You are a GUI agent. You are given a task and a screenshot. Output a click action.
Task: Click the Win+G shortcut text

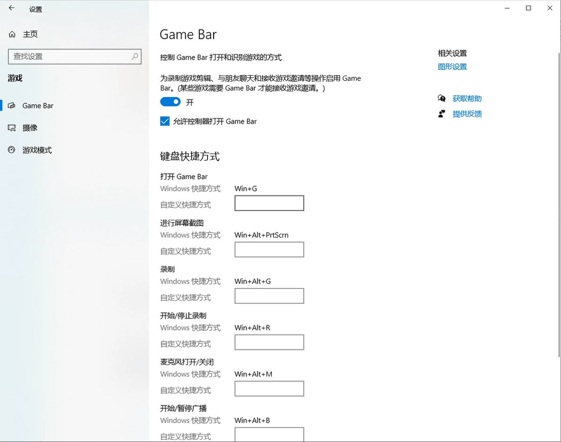pyautogui.click(x=246, y=188)
